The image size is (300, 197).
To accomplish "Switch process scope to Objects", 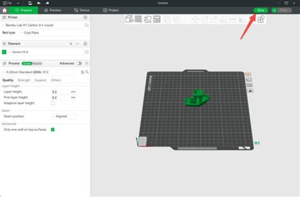I will (x=37, y=63).
